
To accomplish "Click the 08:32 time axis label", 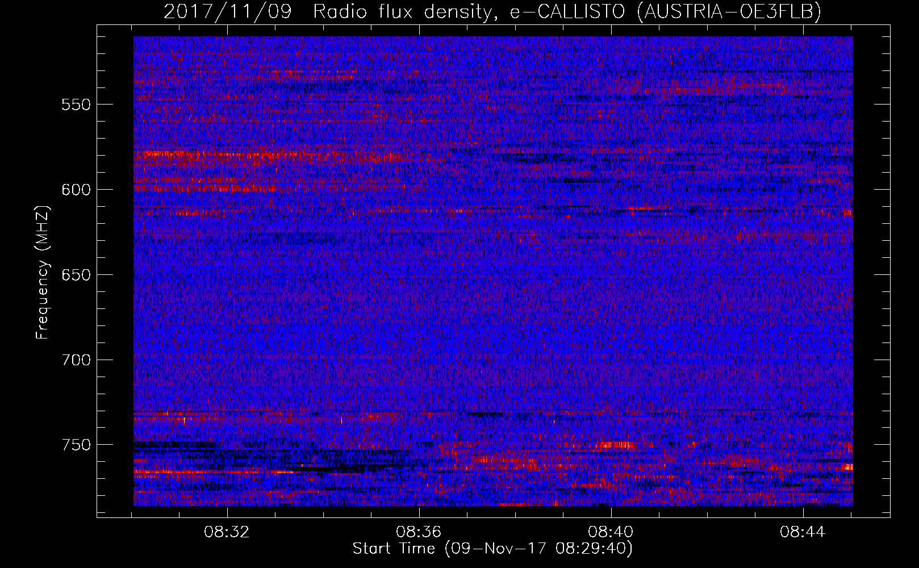I will pos(227,532).
